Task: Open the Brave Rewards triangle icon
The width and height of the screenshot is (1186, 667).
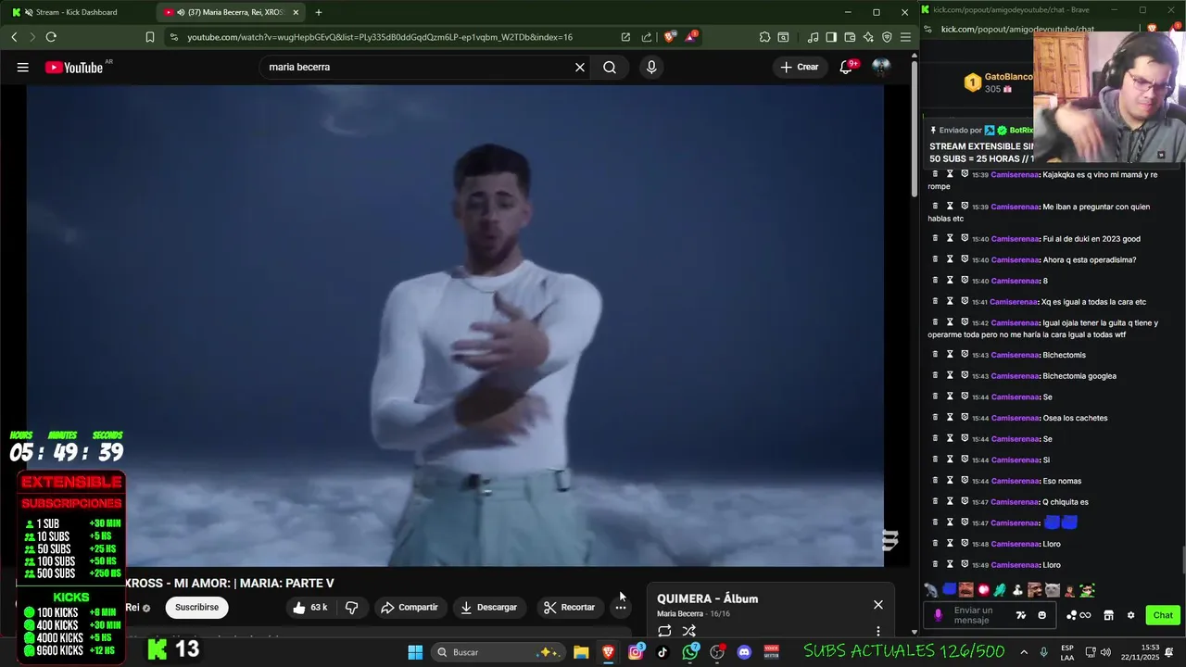Action: [691, 37]
